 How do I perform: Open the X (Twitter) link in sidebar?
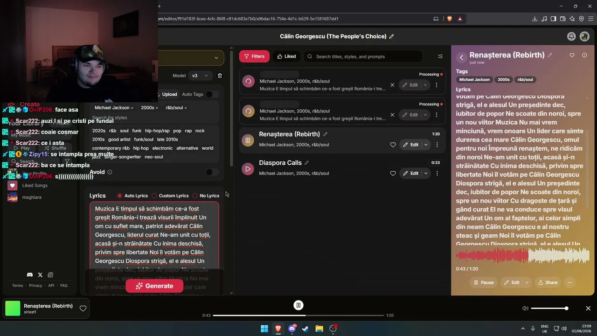click(x=40, y=275)
